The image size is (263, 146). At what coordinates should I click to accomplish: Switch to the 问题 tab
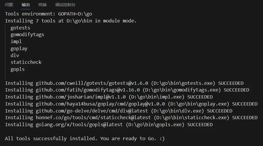pos(9,5)
